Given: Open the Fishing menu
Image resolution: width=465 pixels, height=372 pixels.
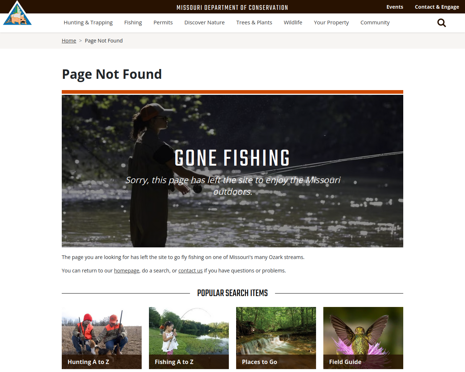Looking at the screenshot, I should tap(133, 23).
